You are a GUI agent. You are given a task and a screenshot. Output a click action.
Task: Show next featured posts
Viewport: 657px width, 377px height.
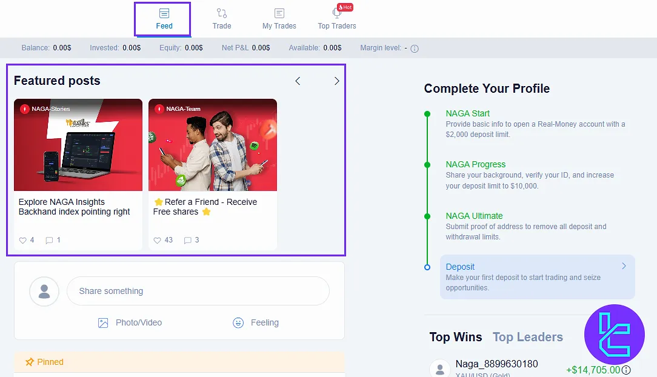[x=337, y=81]
